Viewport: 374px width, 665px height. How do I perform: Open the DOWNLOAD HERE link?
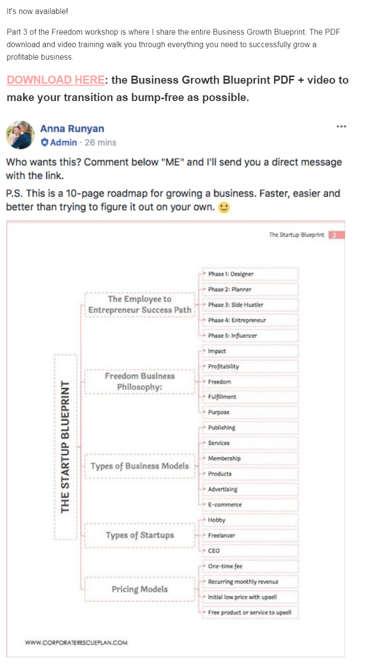54,79
